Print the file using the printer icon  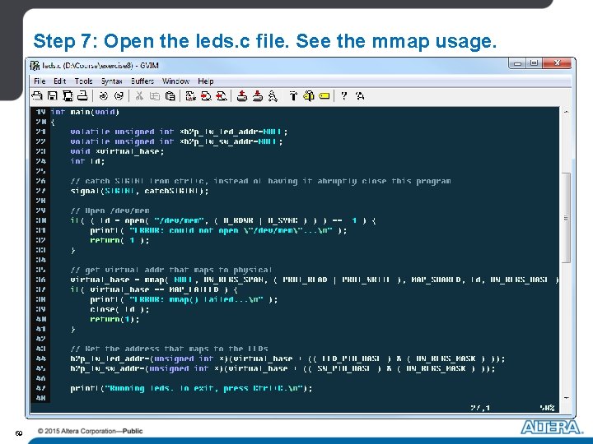(x=82, y=96)
